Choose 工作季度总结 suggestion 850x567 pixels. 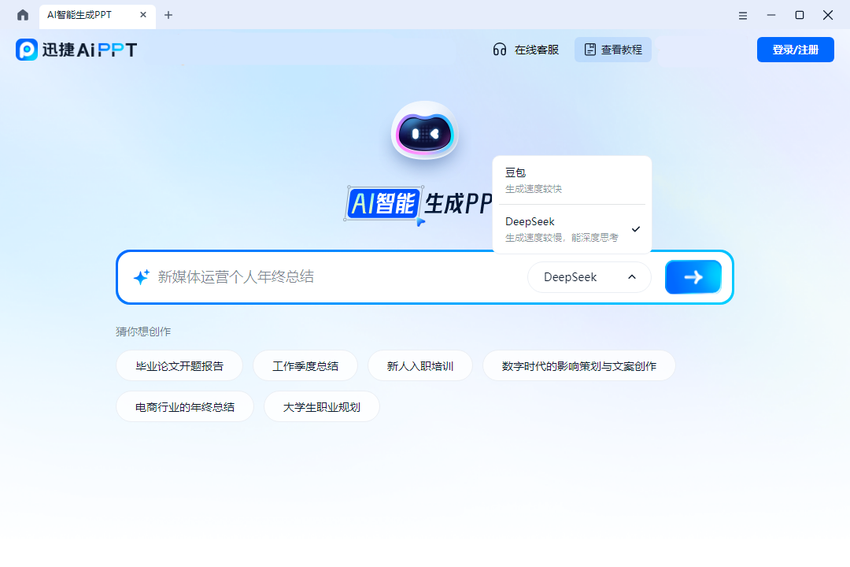[x=305, y=366]
